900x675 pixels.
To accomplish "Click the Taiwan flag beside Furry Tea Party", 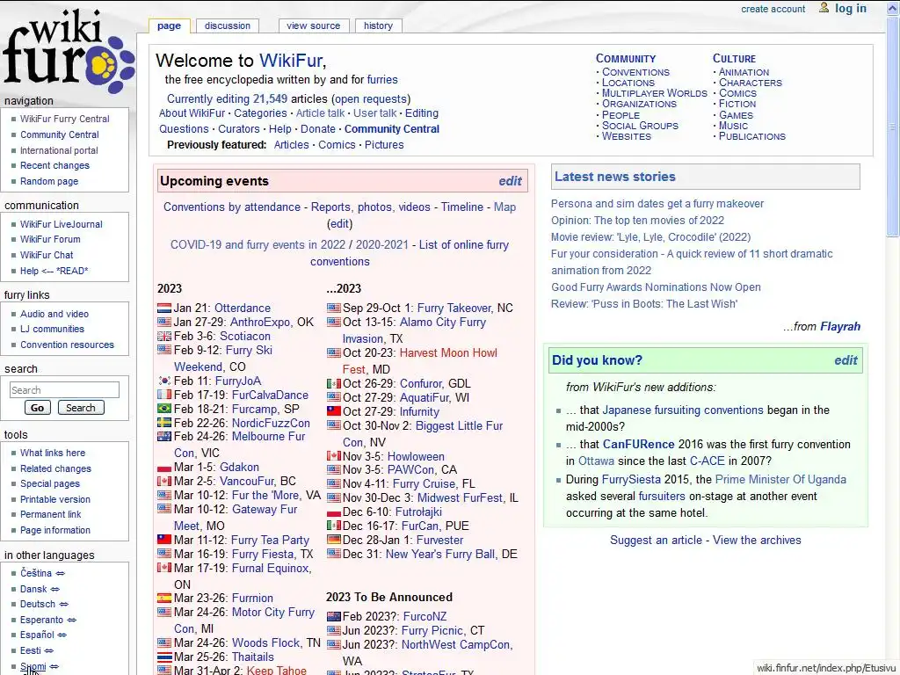I will click(x=164, y=540).
